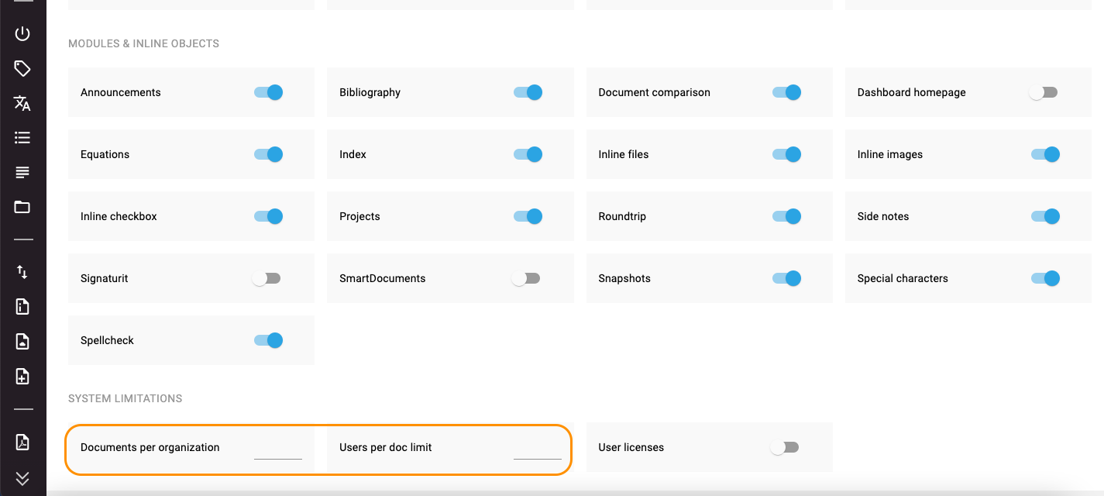Click the add document icon in sidebar

click(22, 377)
